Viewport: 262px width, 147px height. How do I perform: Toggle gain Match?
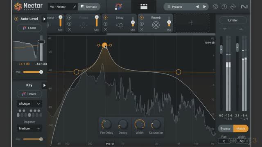click(x=241, y=129)
